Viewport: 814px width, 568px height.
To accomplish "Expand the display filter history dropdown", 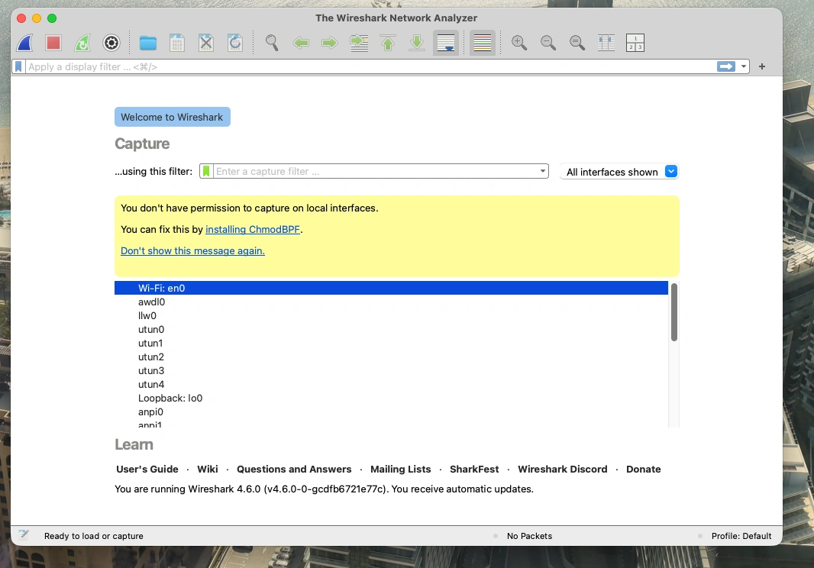I will point(744,66).
